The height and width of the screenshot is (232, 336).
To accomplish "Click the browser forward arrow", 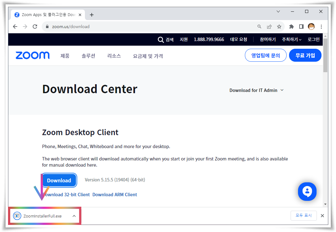I will click(x=25, y=27).
